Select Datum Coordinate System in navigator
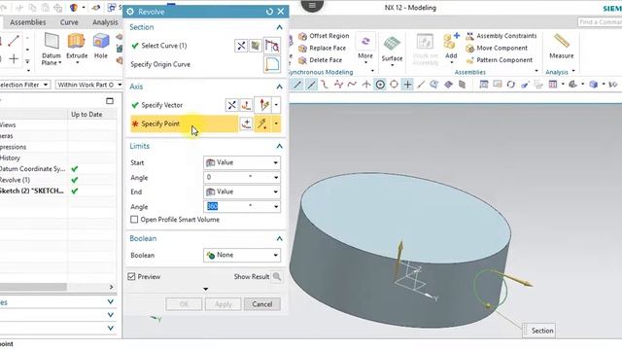 (32, 169)
